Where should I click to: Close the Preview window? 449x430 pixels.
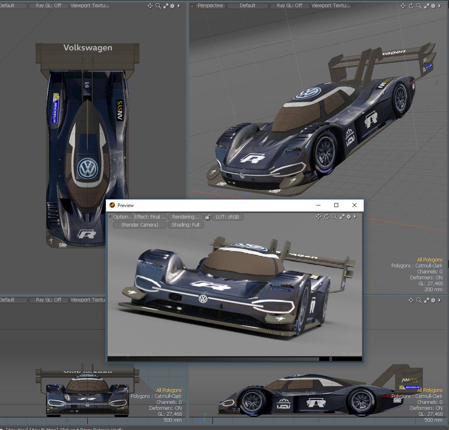click(354, 205)
